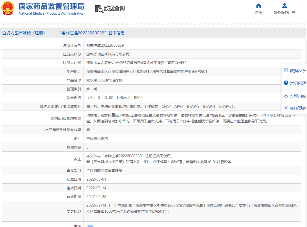Click the 政务服务门户 label
Image resolution: width=307 pixels, height=227 pixels.
[x=284, y=13]
